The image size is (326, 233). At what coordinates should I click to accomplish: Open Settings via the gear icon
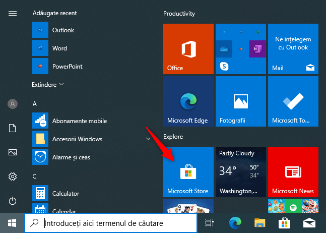(13, 177)
